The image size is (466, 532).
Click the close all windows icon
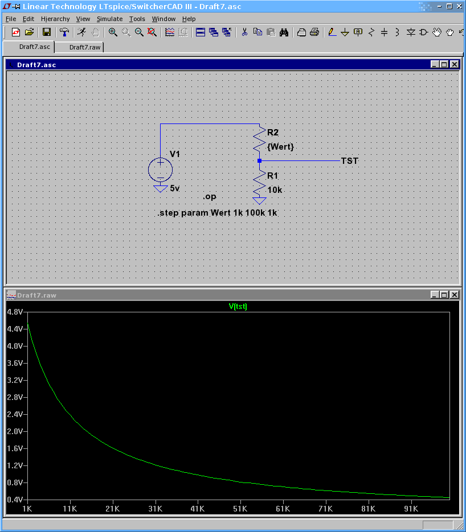coord(226,32)
